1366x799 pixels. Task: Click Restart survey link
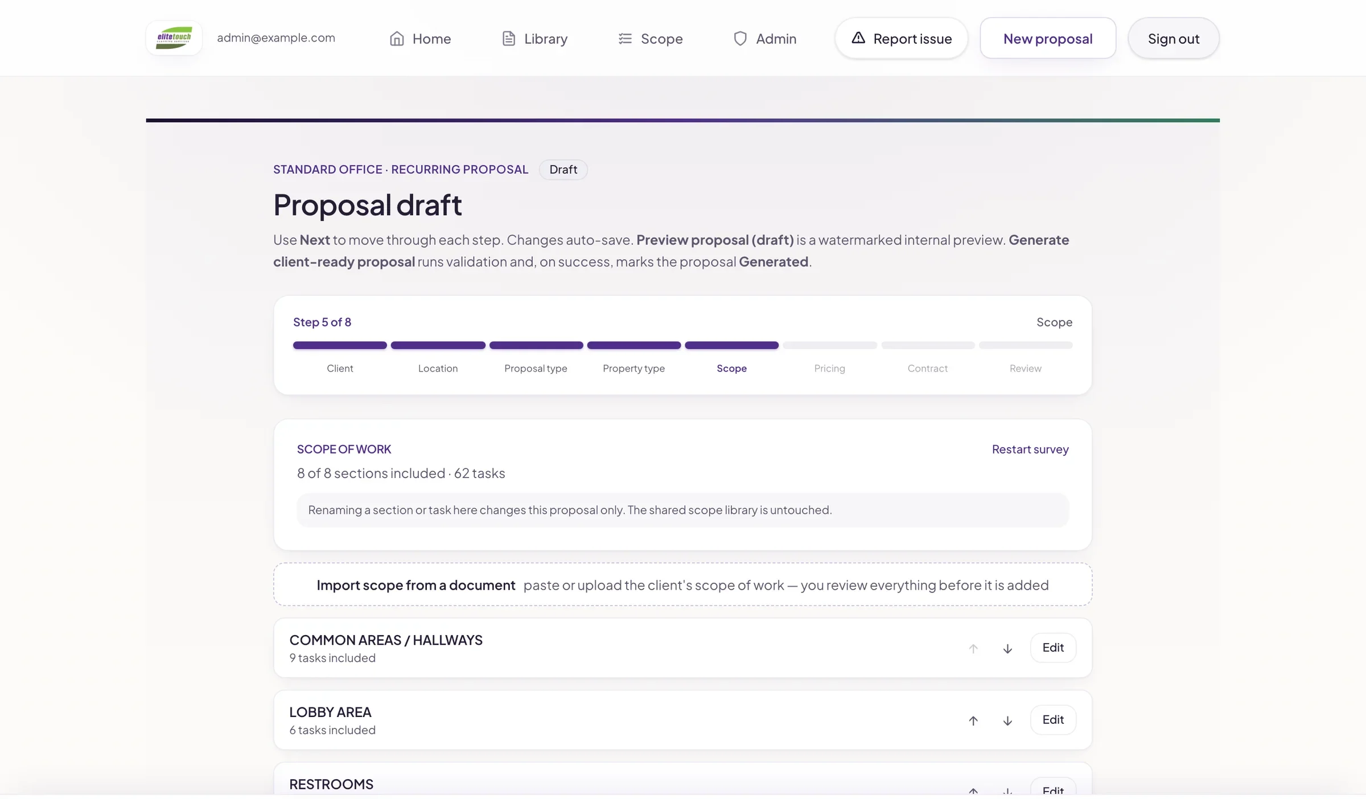coord(1030,449)
